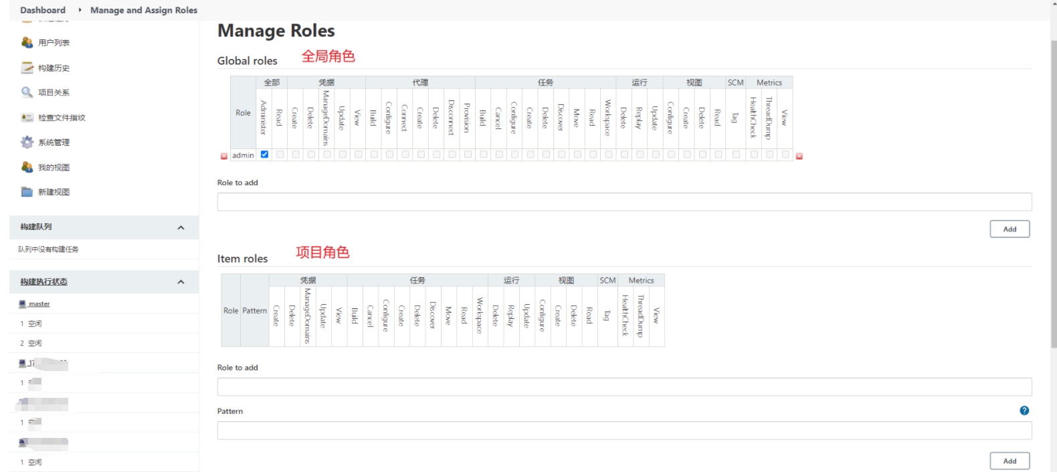Viewport: 1057px width, 472px height.
Task: Open 系统管理 gear icon
Action: (27, 142)
